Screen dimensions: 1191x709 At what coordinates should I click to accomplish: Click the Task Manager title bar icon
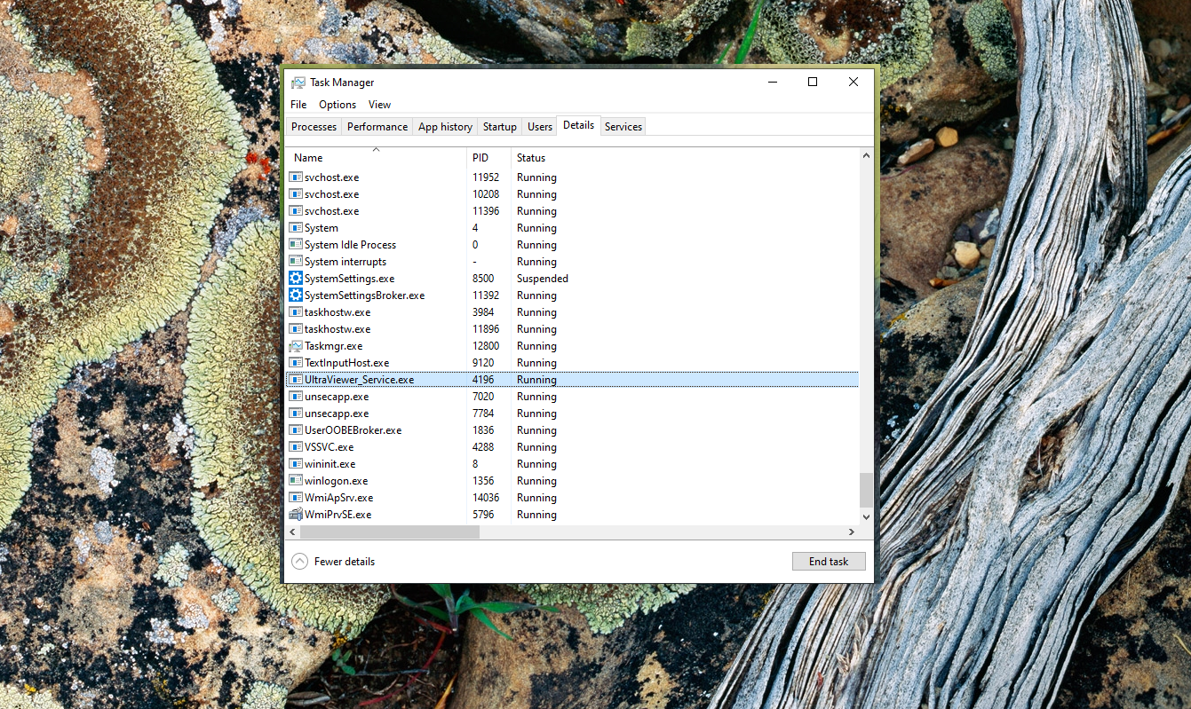(x=298, y=83)
